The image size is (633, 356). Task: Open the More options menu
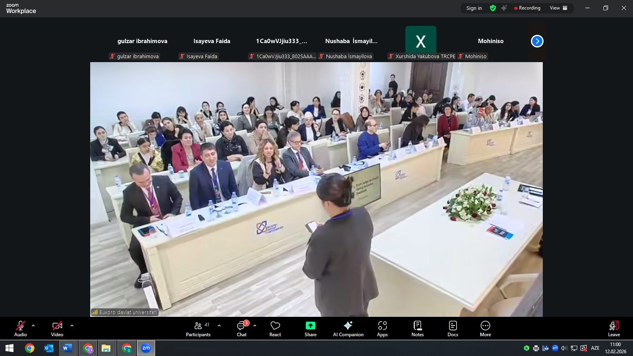pos(485,328)
